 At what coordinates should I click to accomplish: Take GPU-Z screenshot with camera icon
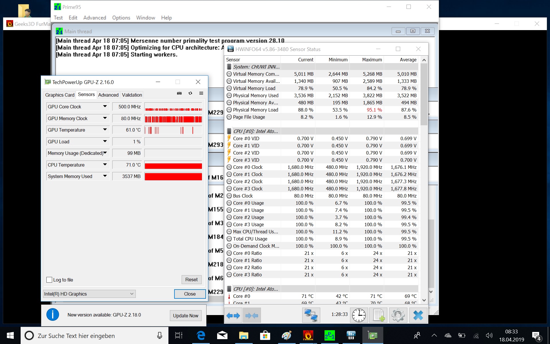[179, 93]
